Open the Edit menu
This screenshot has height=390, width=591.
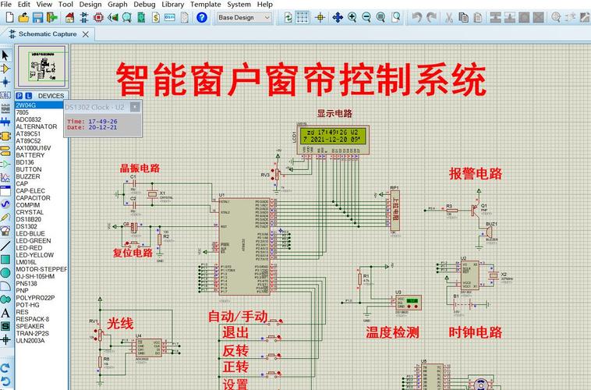23,5
